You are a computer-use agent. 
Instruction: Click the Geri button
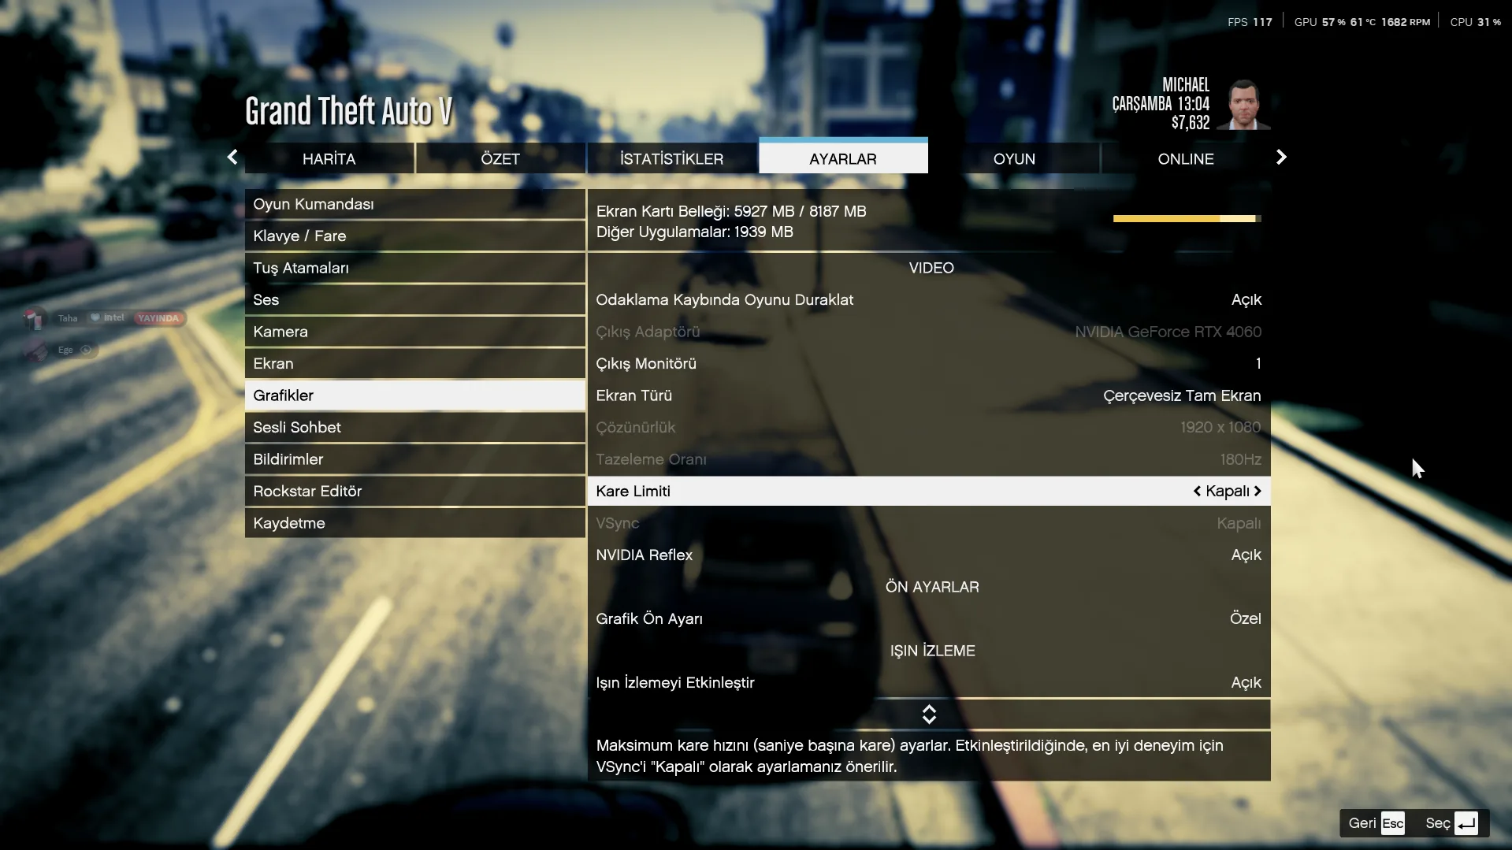click(1376, 823)
